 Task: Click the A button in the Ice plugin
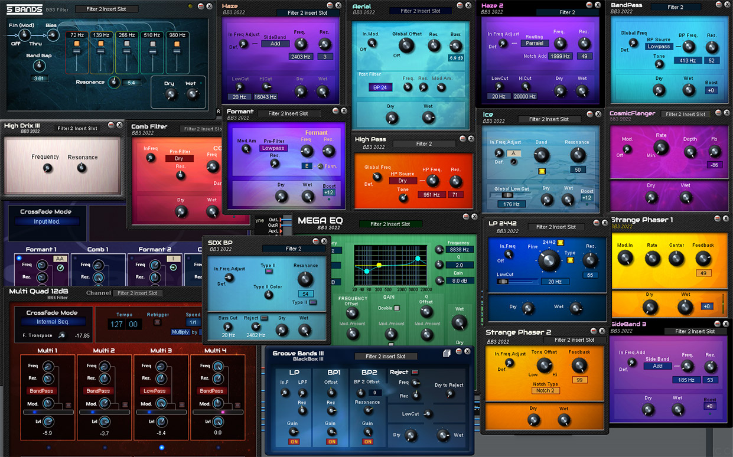(514, 153)
